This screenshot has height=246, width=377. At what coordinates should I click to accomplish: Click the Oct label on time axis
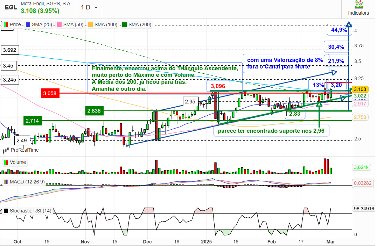click(x=18, y=242)
